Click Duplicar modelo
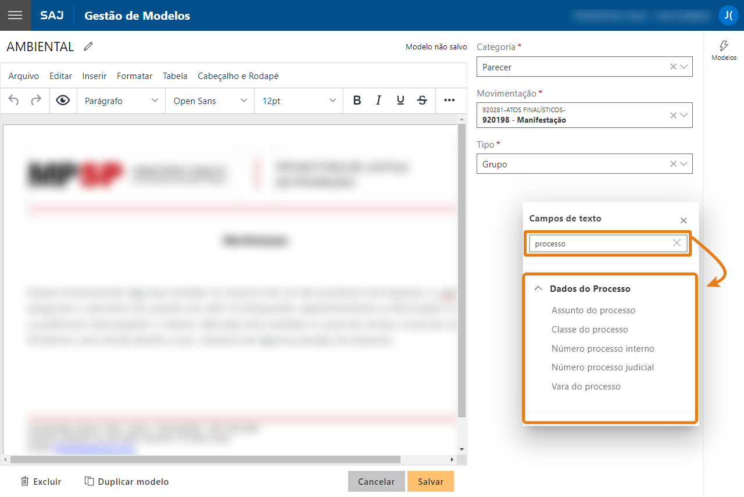Viewport: 744px width, 497px height. pos(127,481)
